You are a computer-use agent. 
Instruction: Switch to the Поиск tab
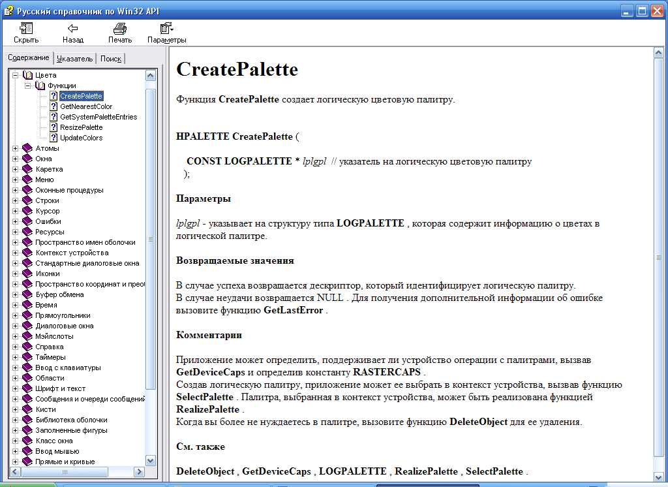coord(111,58)
